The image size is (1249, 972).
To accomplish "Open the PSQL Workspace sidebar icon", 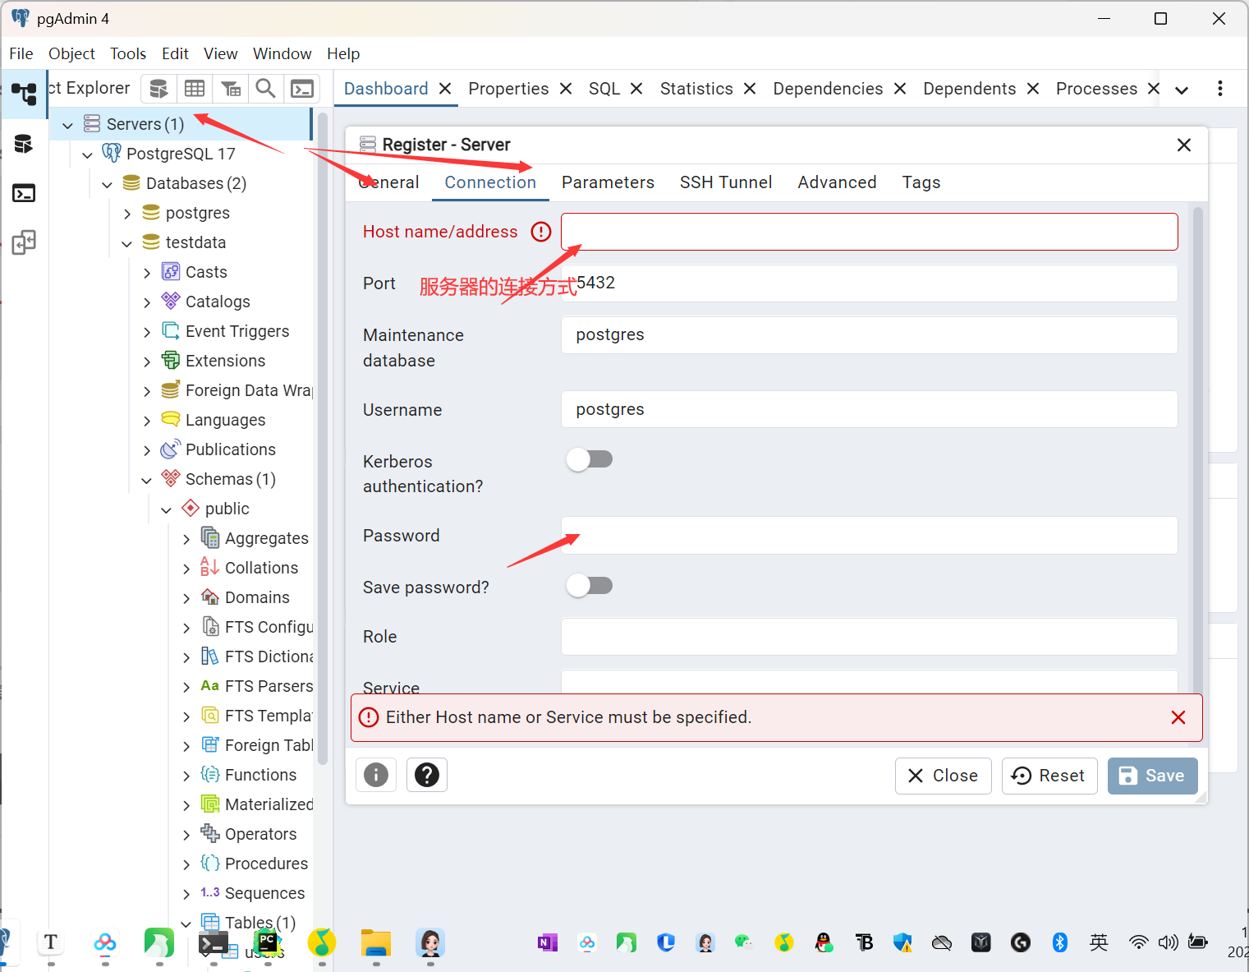I will 24,193.
